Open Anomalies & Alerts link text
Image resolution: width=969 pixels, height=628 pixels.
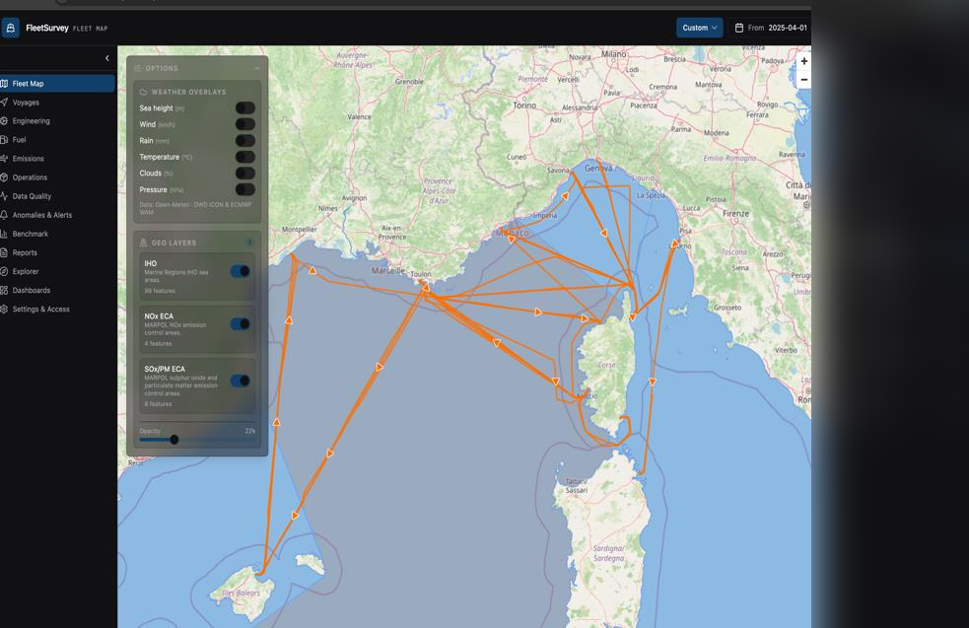click(x=42, y=215)
